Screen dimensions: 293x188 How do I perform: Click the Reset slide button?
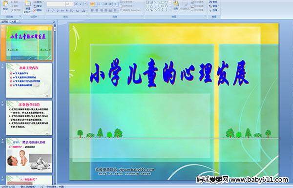38,6
